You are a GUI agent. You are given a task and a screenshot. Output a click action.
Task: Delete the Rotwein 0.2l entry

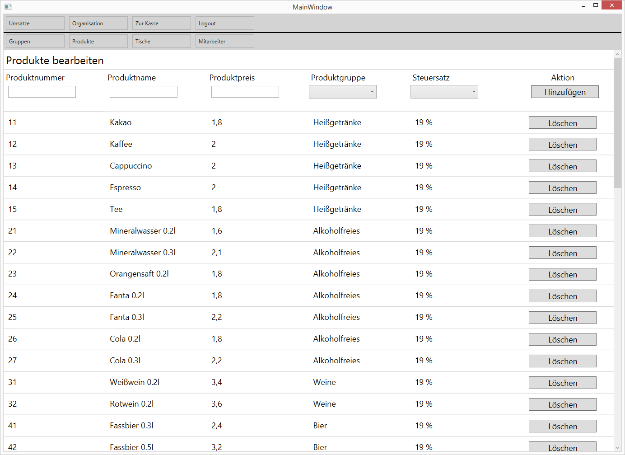(x=562, y=404)
